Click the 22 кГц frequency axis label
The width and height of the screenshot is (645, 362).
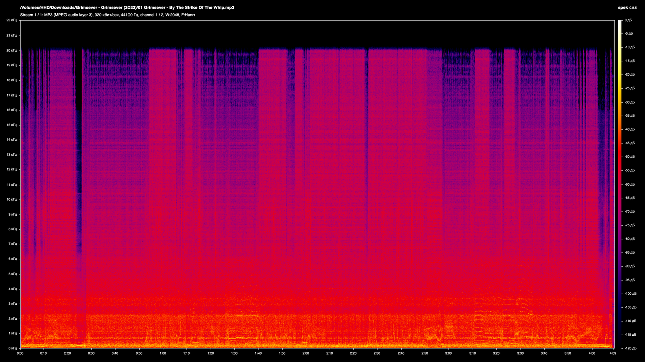tap(11, 20)
